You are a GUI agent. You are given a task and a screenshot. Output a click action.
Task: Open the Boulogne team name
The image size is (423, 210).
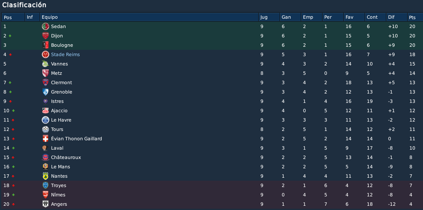(62, 45)
